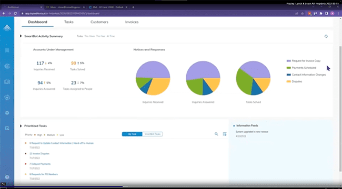Search the prioritized tasks list
The image size is (342, 189).
pos(216,134)
